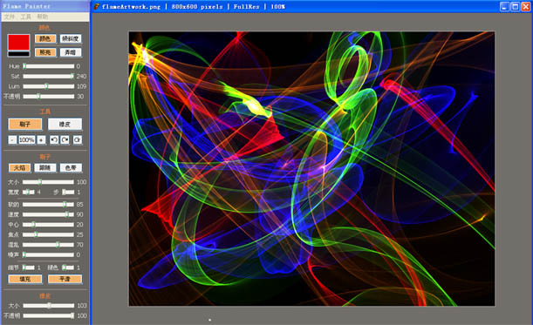
Task: Click the zoom in plus button
Action: click(41, 140)
